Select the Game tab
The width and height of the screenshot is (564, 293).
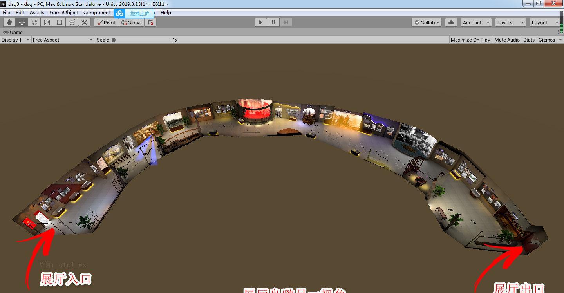pyautogui.click(x=13, y=32)
